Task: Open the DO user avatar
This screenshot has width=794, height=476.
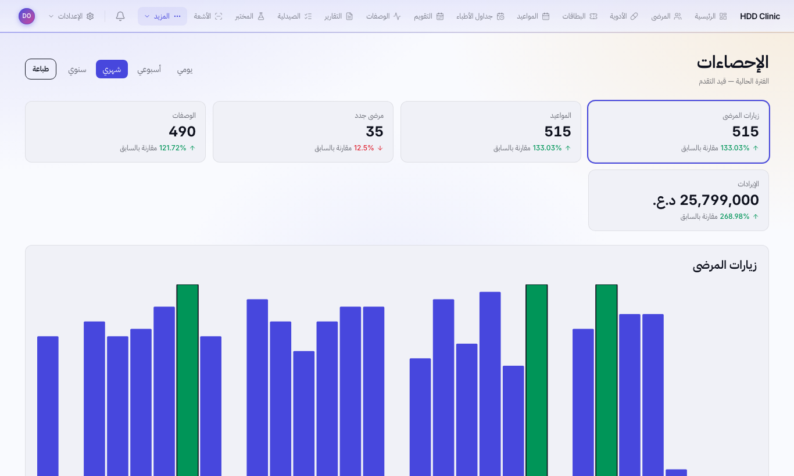Action: pos(27,16)
